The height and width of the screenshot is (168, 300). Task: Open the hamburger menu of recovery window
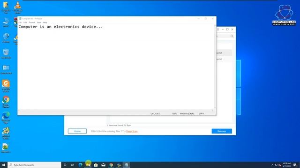[x=218, y=29]
